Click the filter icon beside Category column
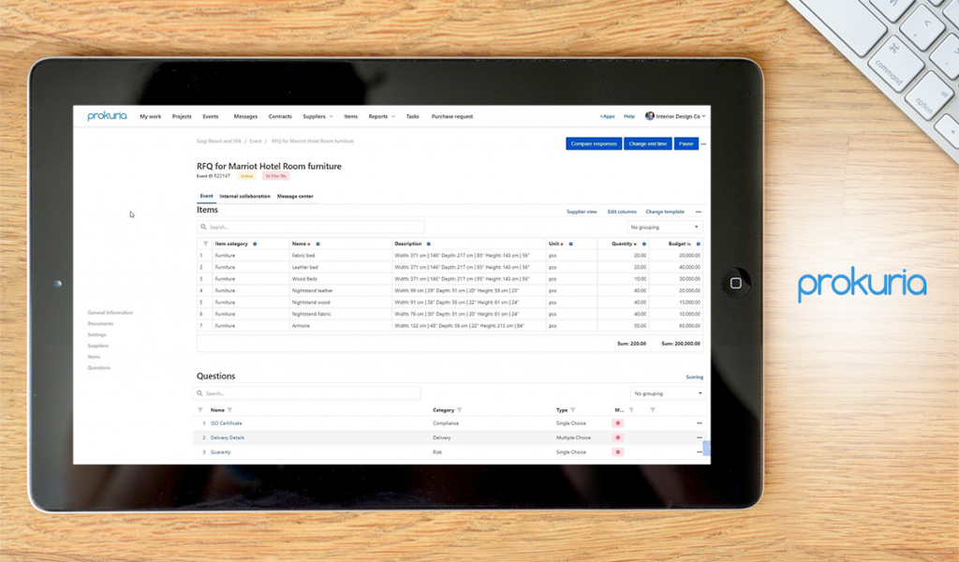Viewport: 959px width, 562px height. (x=459, y=410)
